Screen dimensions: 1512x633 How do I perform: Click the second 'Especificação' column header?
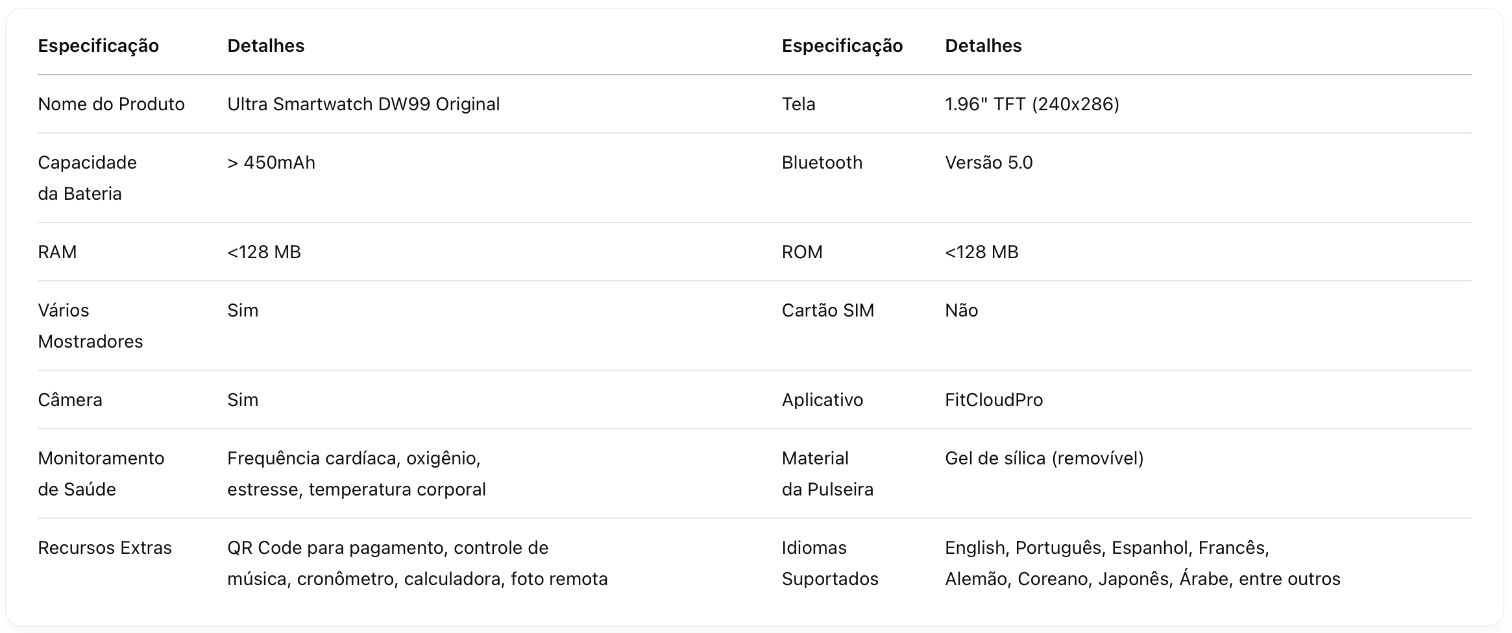(x=842, y=46)
